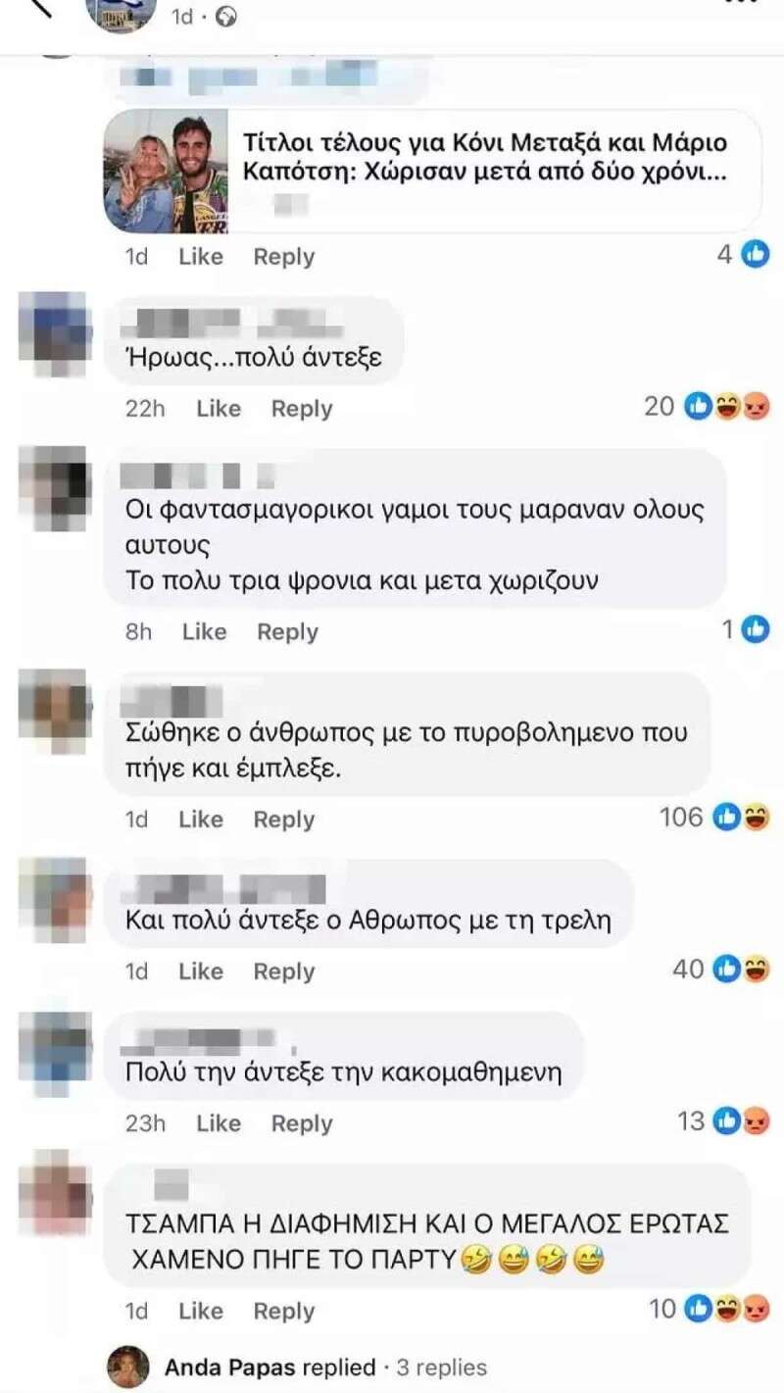
Task: Reply to the 'Σώθηκε ο άνθρωπος' comment
Action: click(x=284, y=820)
